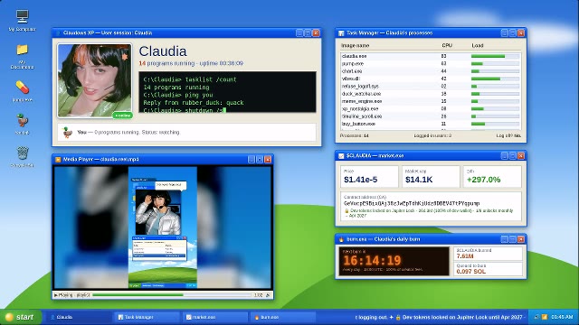Click the dev tokens Jupiter Lock note
This screenshot has width=579, height=325.
click(x=429, y=213)
